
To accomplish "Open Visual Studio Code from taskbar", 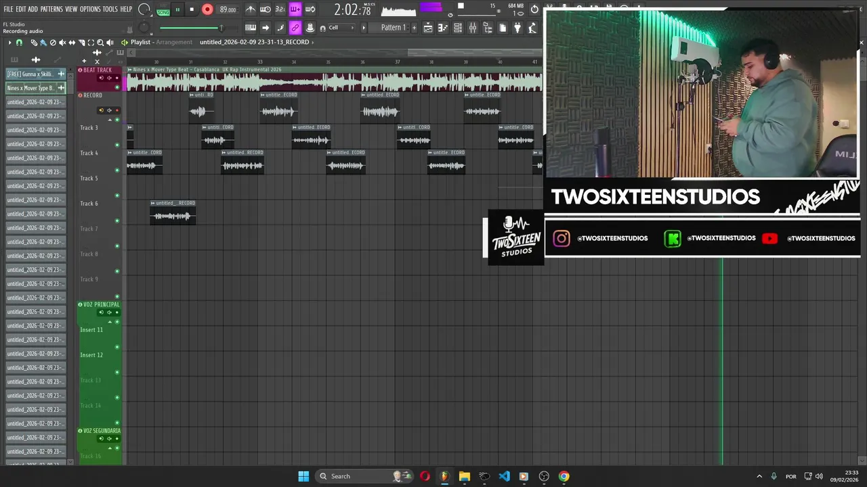I will coord(504,476).
